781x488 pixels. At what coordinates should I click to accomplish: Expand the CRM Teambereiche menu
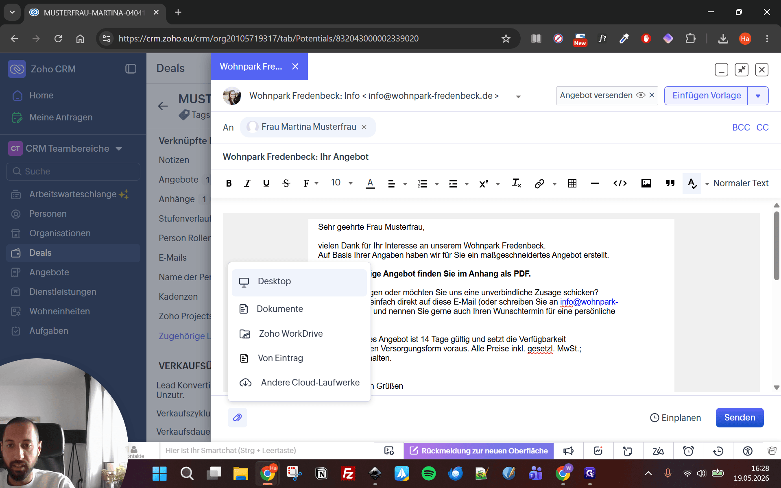click(x=119, y=148)
